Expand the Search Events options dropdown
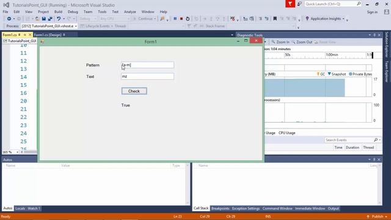The width and height of the screenshot is (391, 220). [x=380, y=140]
